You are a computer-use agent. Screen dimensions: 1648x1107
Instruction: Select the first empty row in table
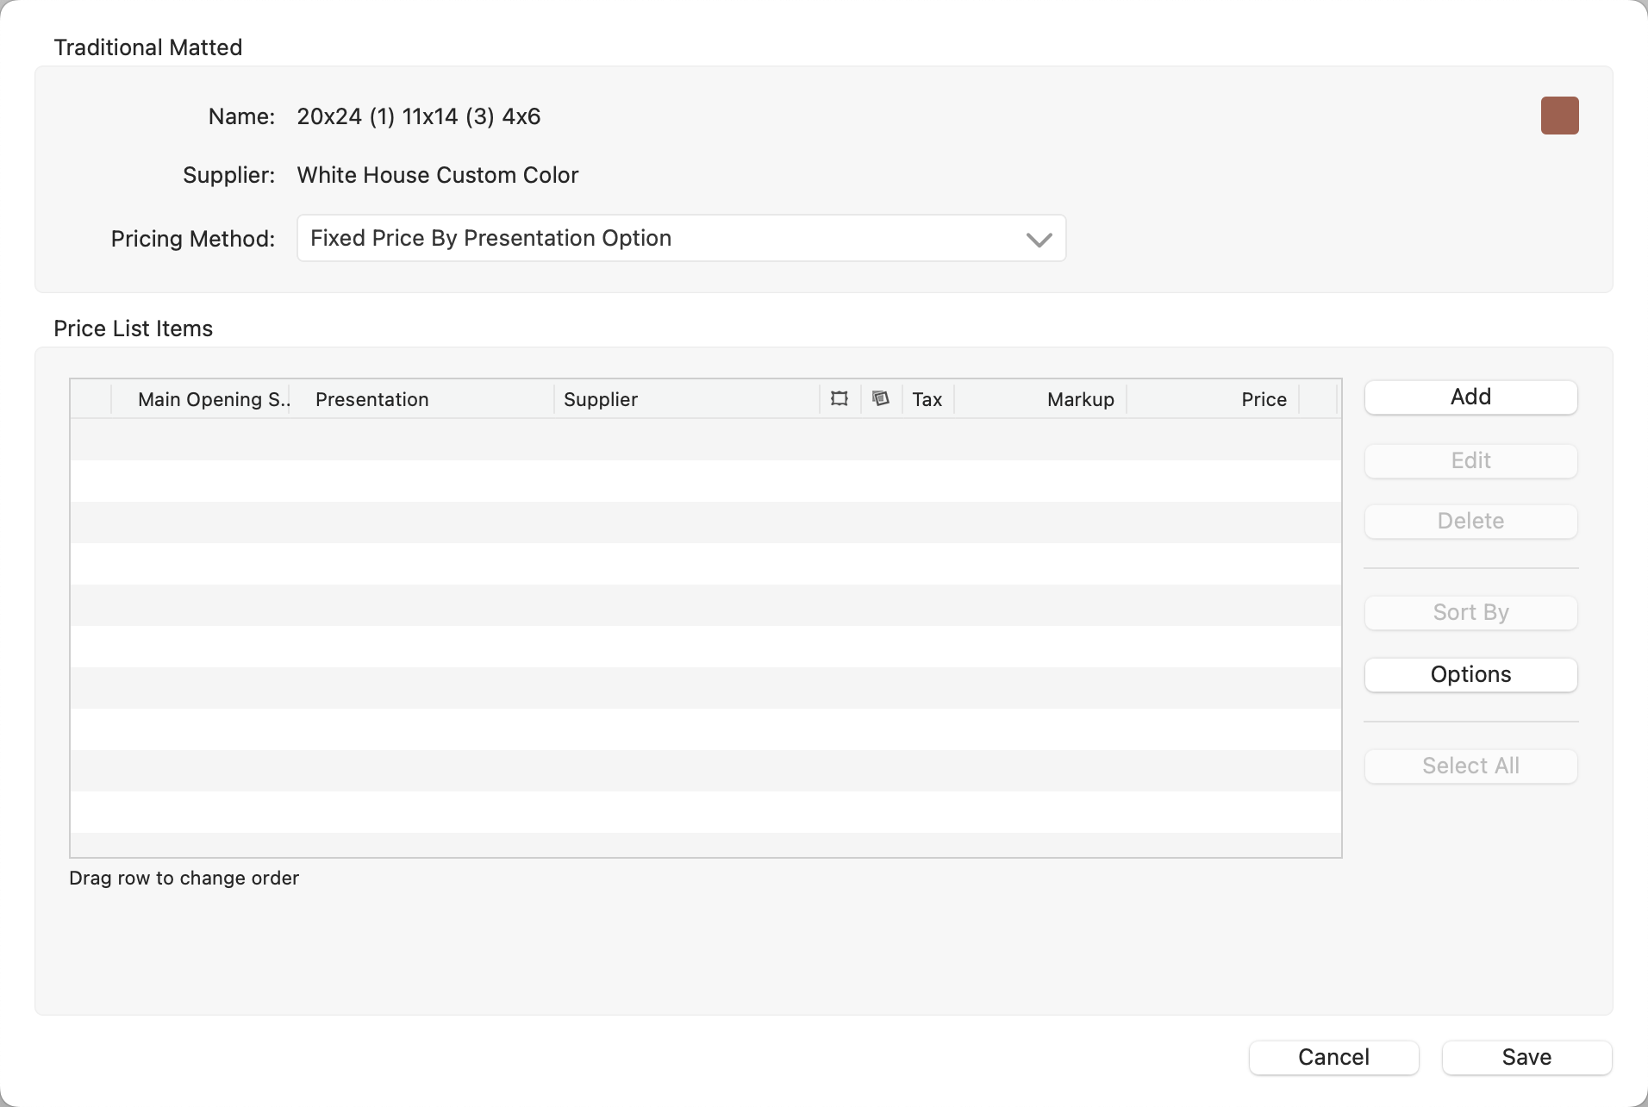705,440
